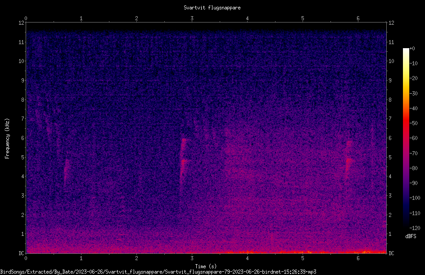Click the "-40" color bar label

(413, 108)
